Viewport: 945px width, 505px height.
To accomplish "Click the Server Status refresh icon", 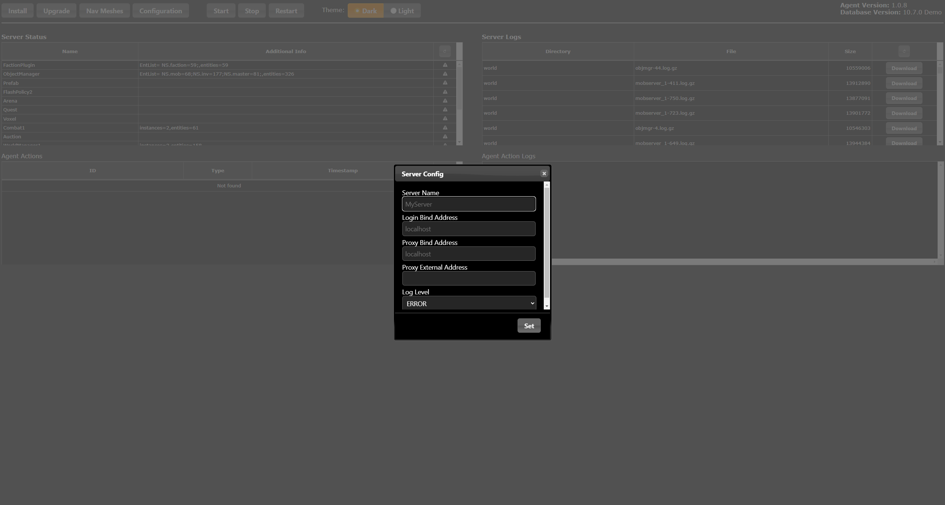I will (x=444, y=51).
